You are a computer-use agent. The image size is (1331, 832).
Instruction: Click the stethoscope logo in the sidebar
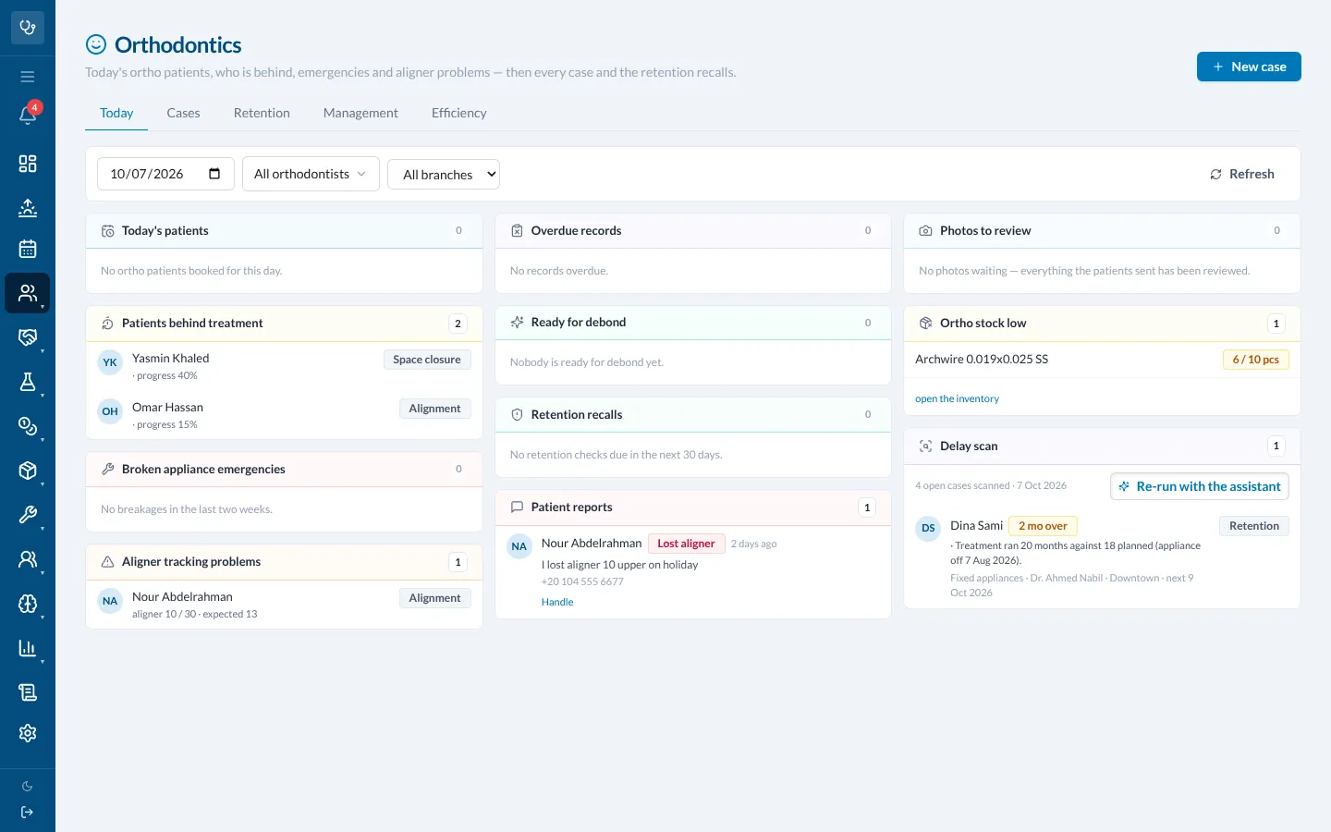coord(28,28)
